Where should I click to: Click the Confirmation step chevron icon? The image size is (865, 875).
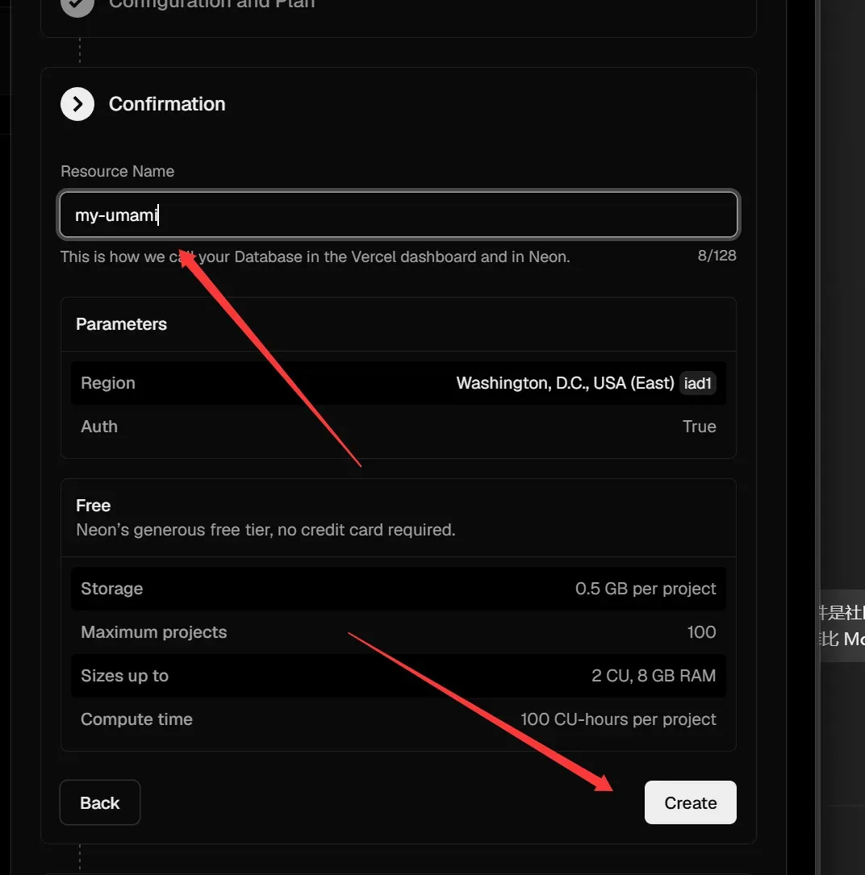[x=77, y=104]
